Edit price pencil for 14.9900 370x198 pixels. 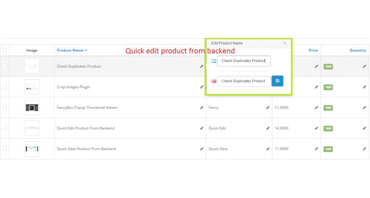tap(316, 128)
